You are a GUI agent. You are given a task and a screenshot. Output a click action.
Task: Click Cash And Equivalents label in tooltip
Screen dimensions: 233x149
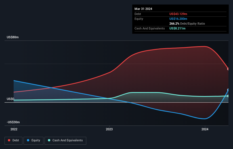pyautogui.click(x=150, y=28)
